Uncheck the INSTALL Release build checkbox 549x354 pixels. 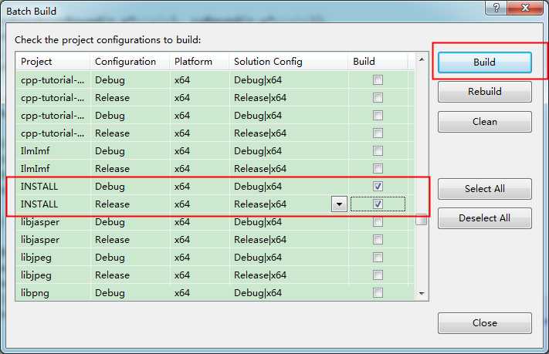pyautogui.click(x=378, y=204)
